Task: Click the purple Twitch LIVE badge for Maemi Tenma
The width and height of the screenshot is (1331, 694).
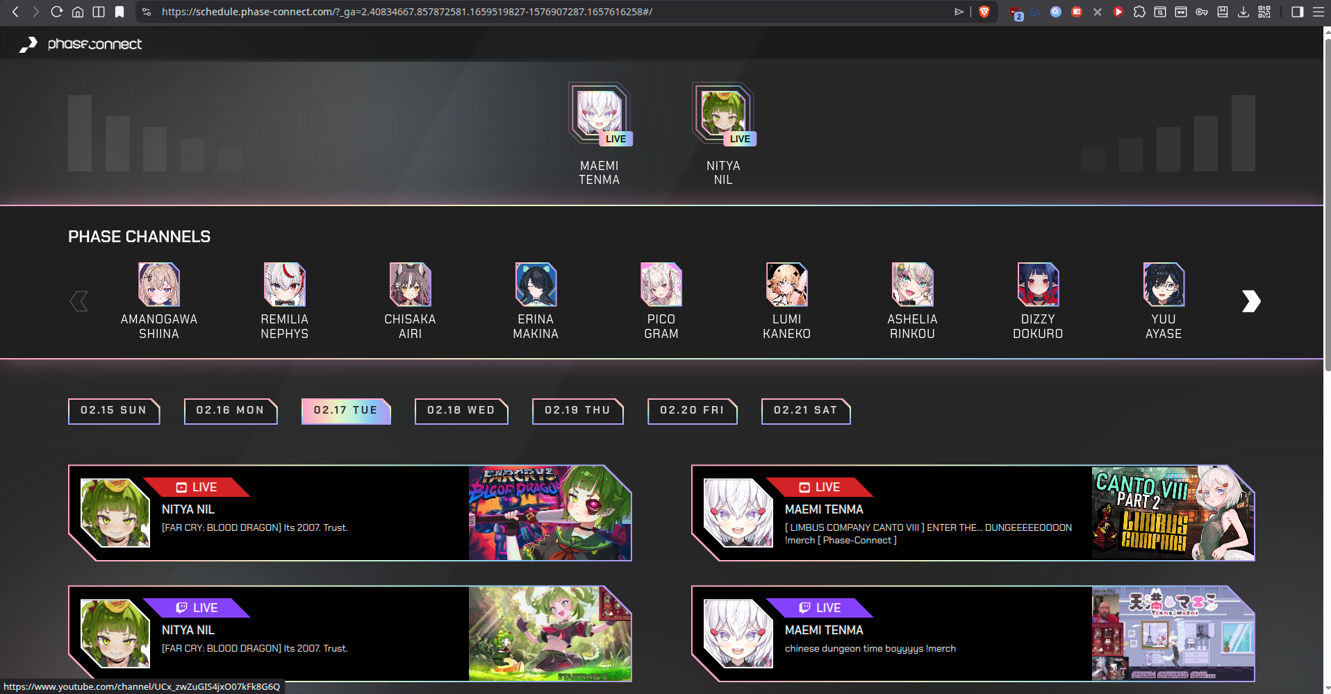Action: [x=820, y=608]
